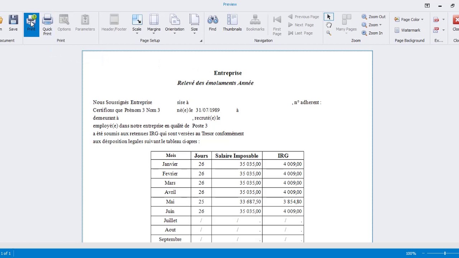Click the ribbon display options icon in the title bar

(427, 6)
